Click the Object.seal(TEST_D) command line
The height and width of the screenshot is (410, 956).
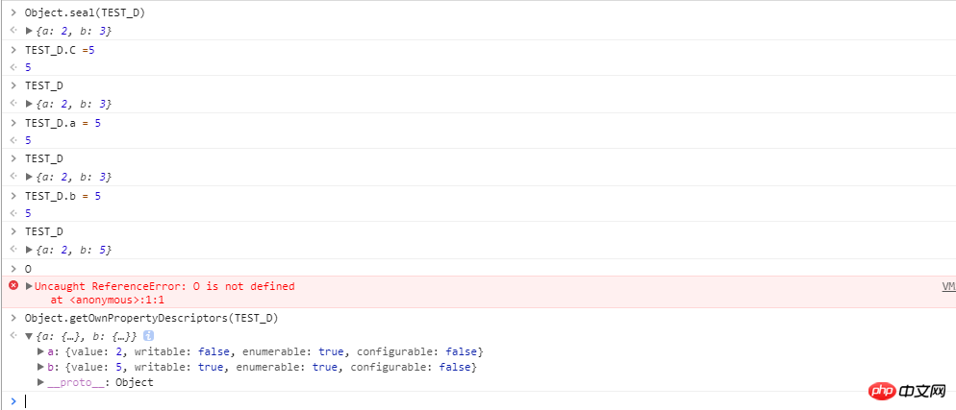pos(78,12)
